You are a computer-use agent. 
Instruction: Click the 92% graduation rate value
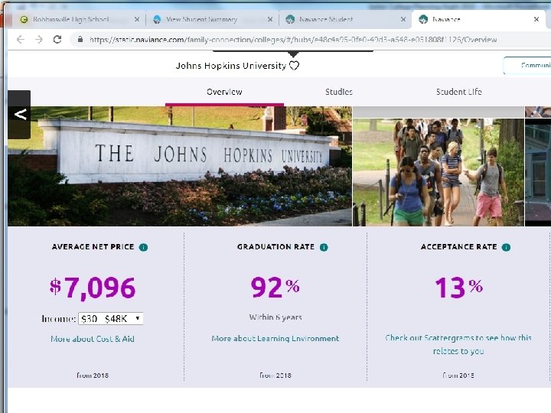pos(275,288)
